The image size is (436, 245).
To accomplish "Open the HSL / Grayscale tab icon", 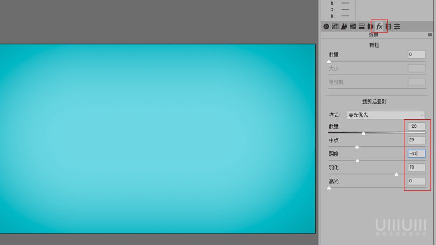I will coord(353,27).
